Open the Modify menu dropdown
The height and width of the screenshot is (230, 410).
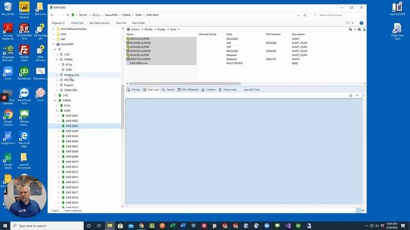(150, 29)
